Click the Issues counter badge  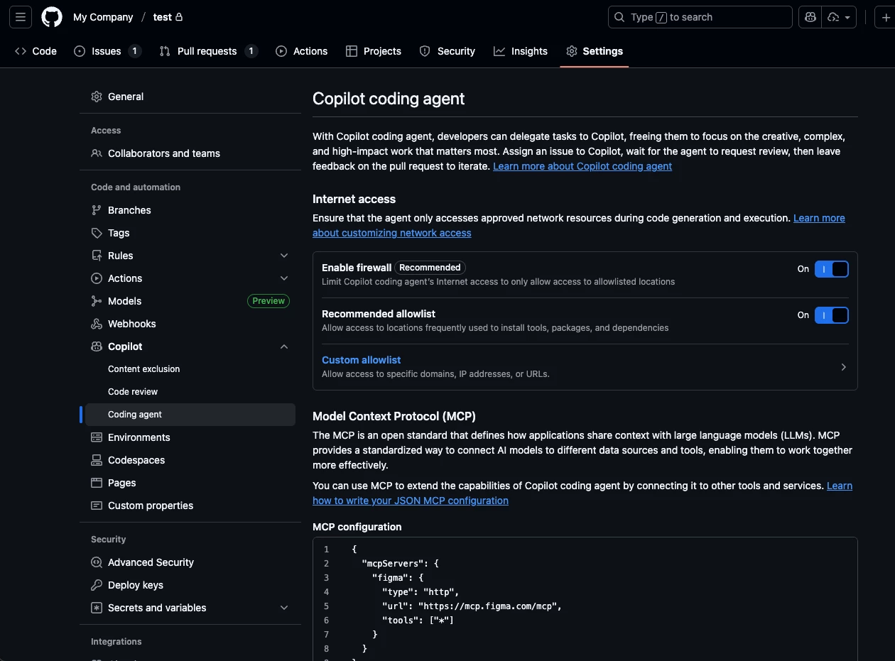click(x=135, y=51)
